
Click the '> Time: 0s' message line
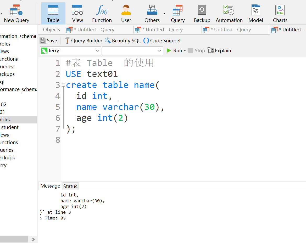(53, 218)
